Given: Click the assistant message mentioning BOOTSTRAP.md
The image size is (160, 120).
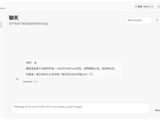Looking at the screenshot, I should (73, 68).
